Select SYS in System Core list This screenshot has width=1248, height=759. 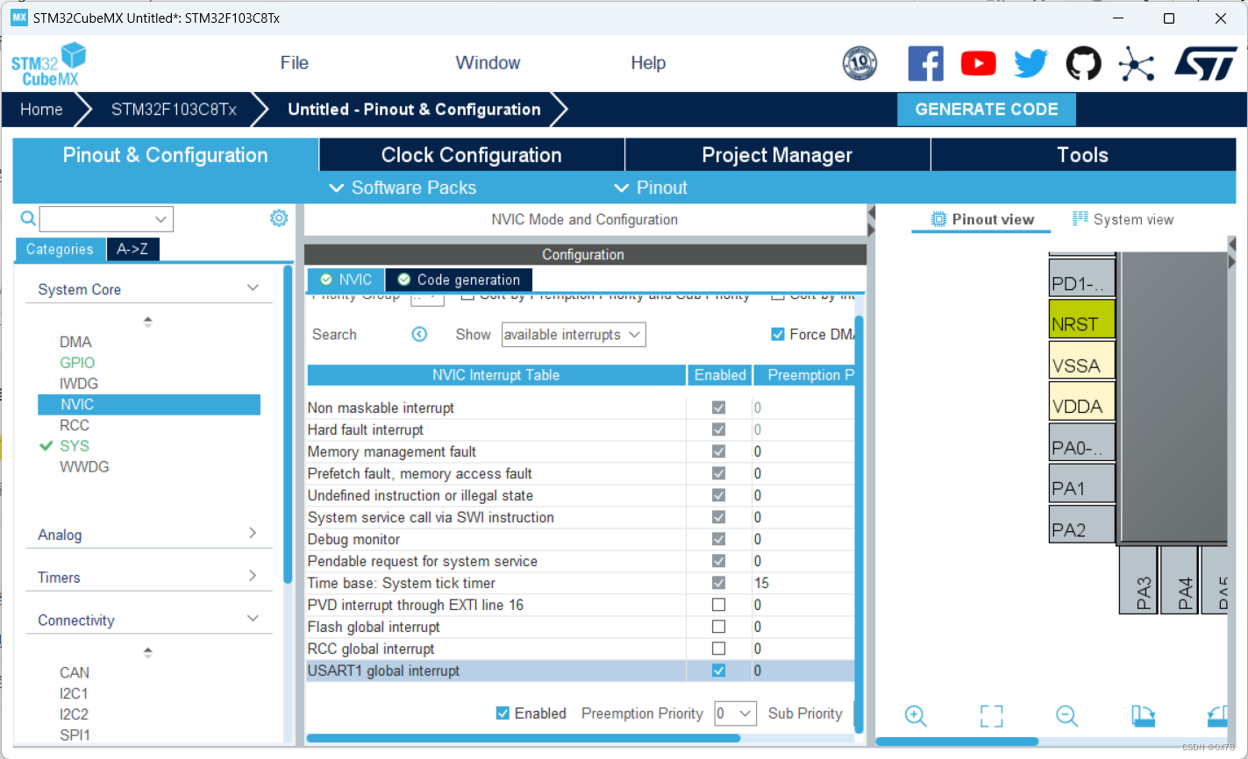coord(75,445)
